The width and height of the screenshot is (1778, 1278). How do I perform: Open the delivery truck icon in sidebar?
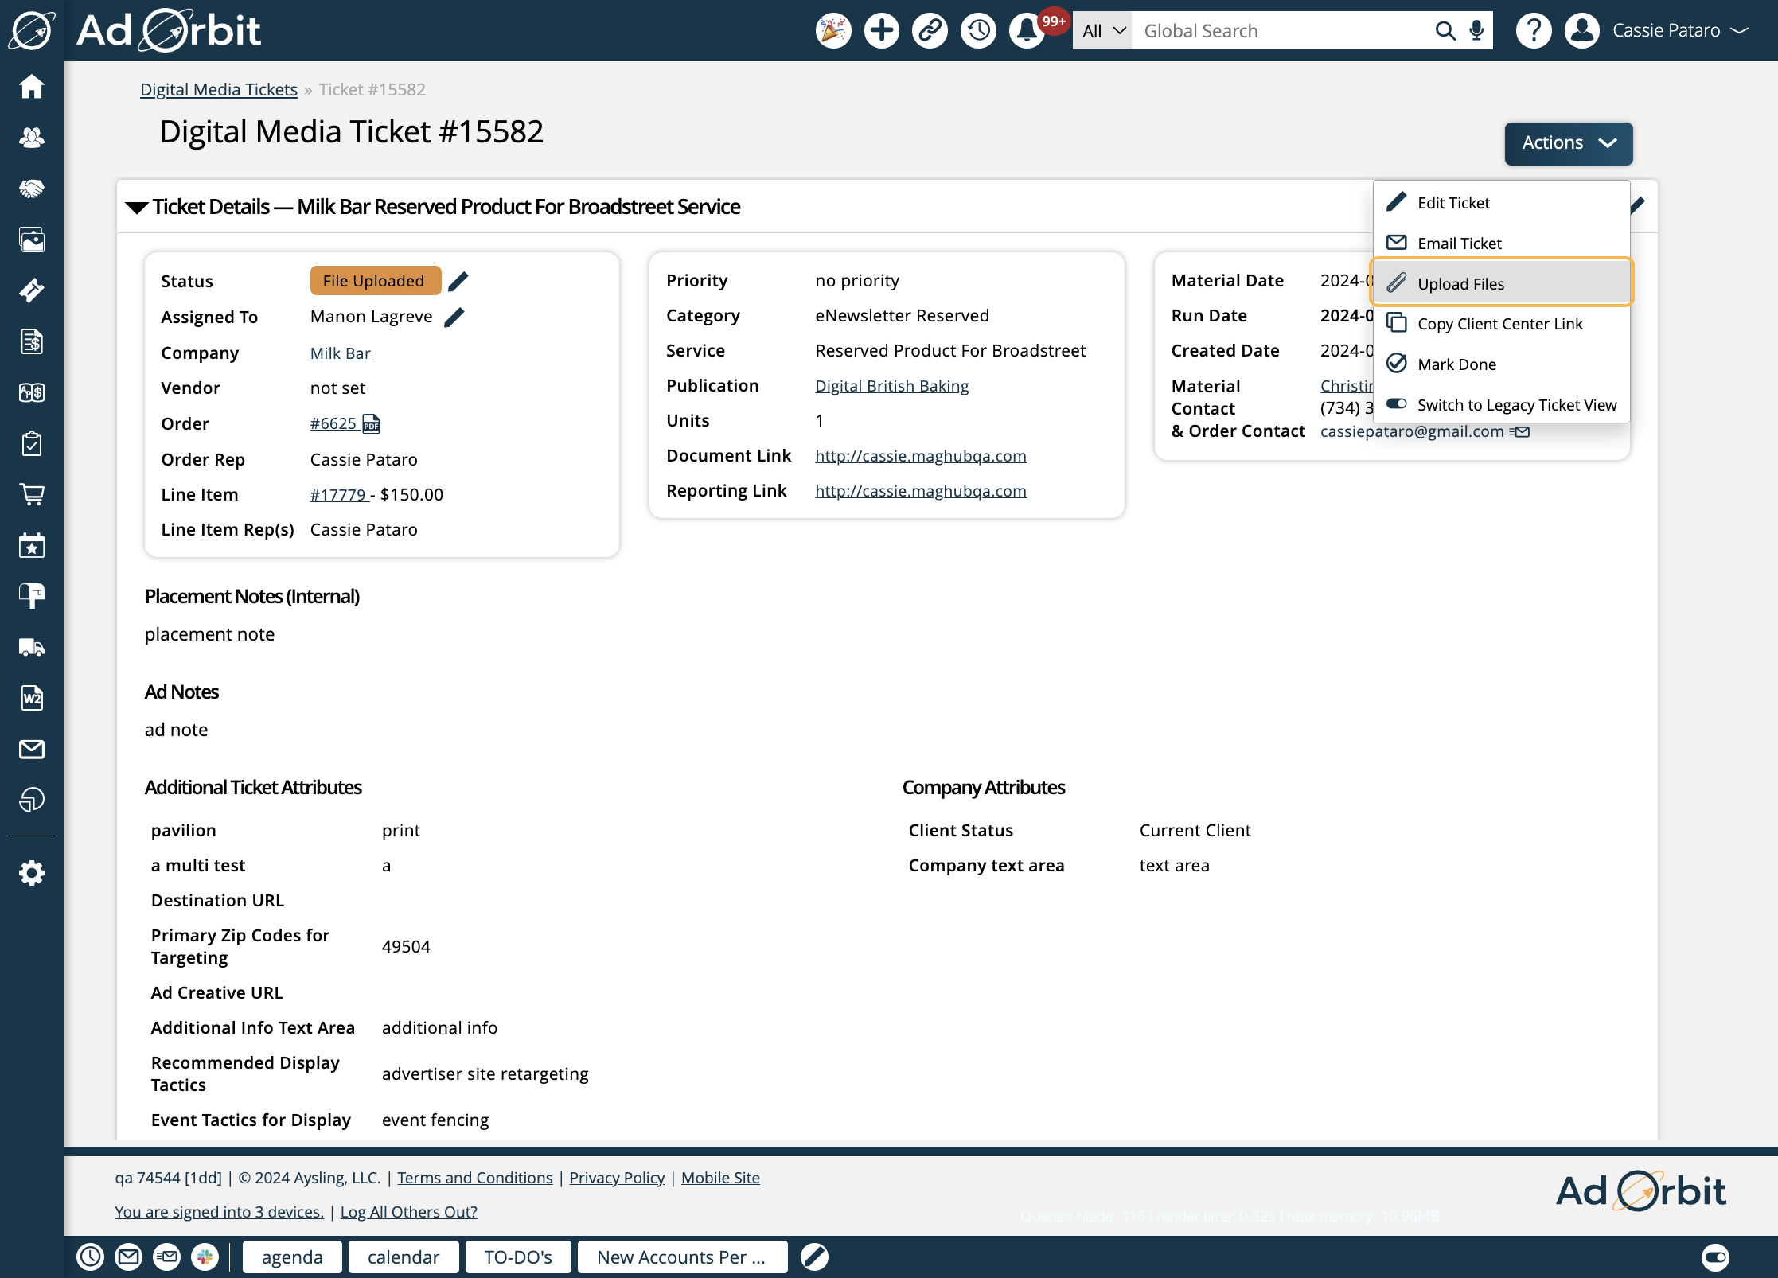[32, 647]
